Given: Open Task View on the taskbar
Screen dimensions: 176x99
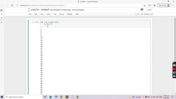Looking at the screenshot, I should (45, 97).
